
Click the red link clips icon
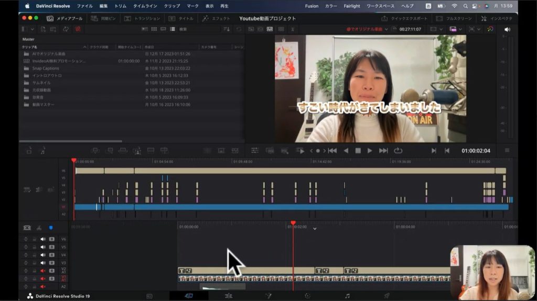point(78,29)
